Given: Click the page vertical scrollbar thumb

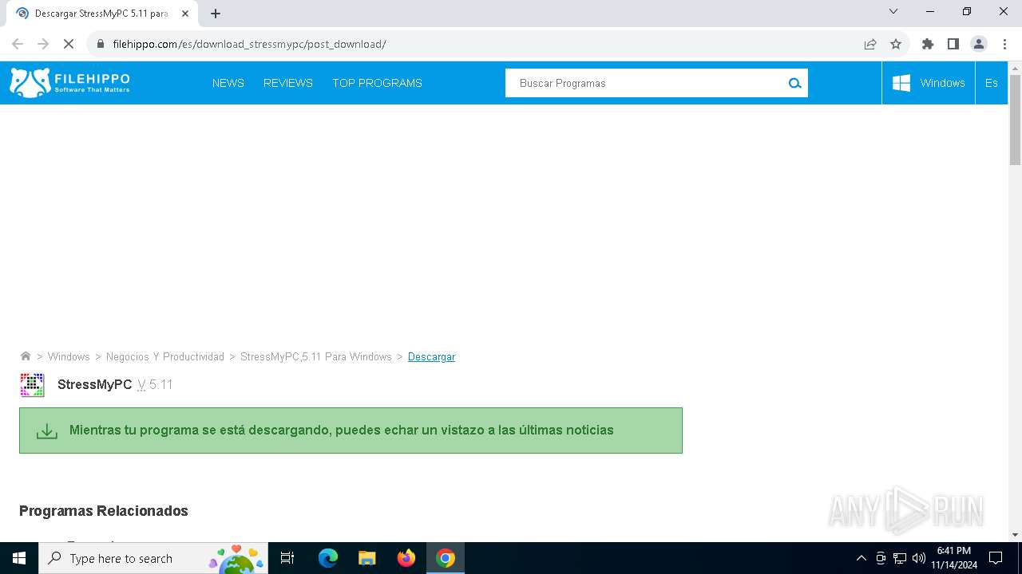Looking at the screenshot, I should point(1015,120).
